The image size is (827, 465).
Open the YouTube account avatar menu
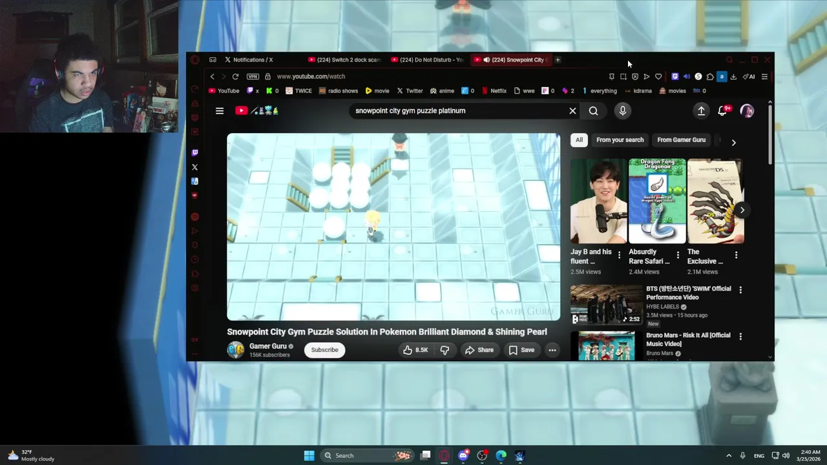pos(747,111)
